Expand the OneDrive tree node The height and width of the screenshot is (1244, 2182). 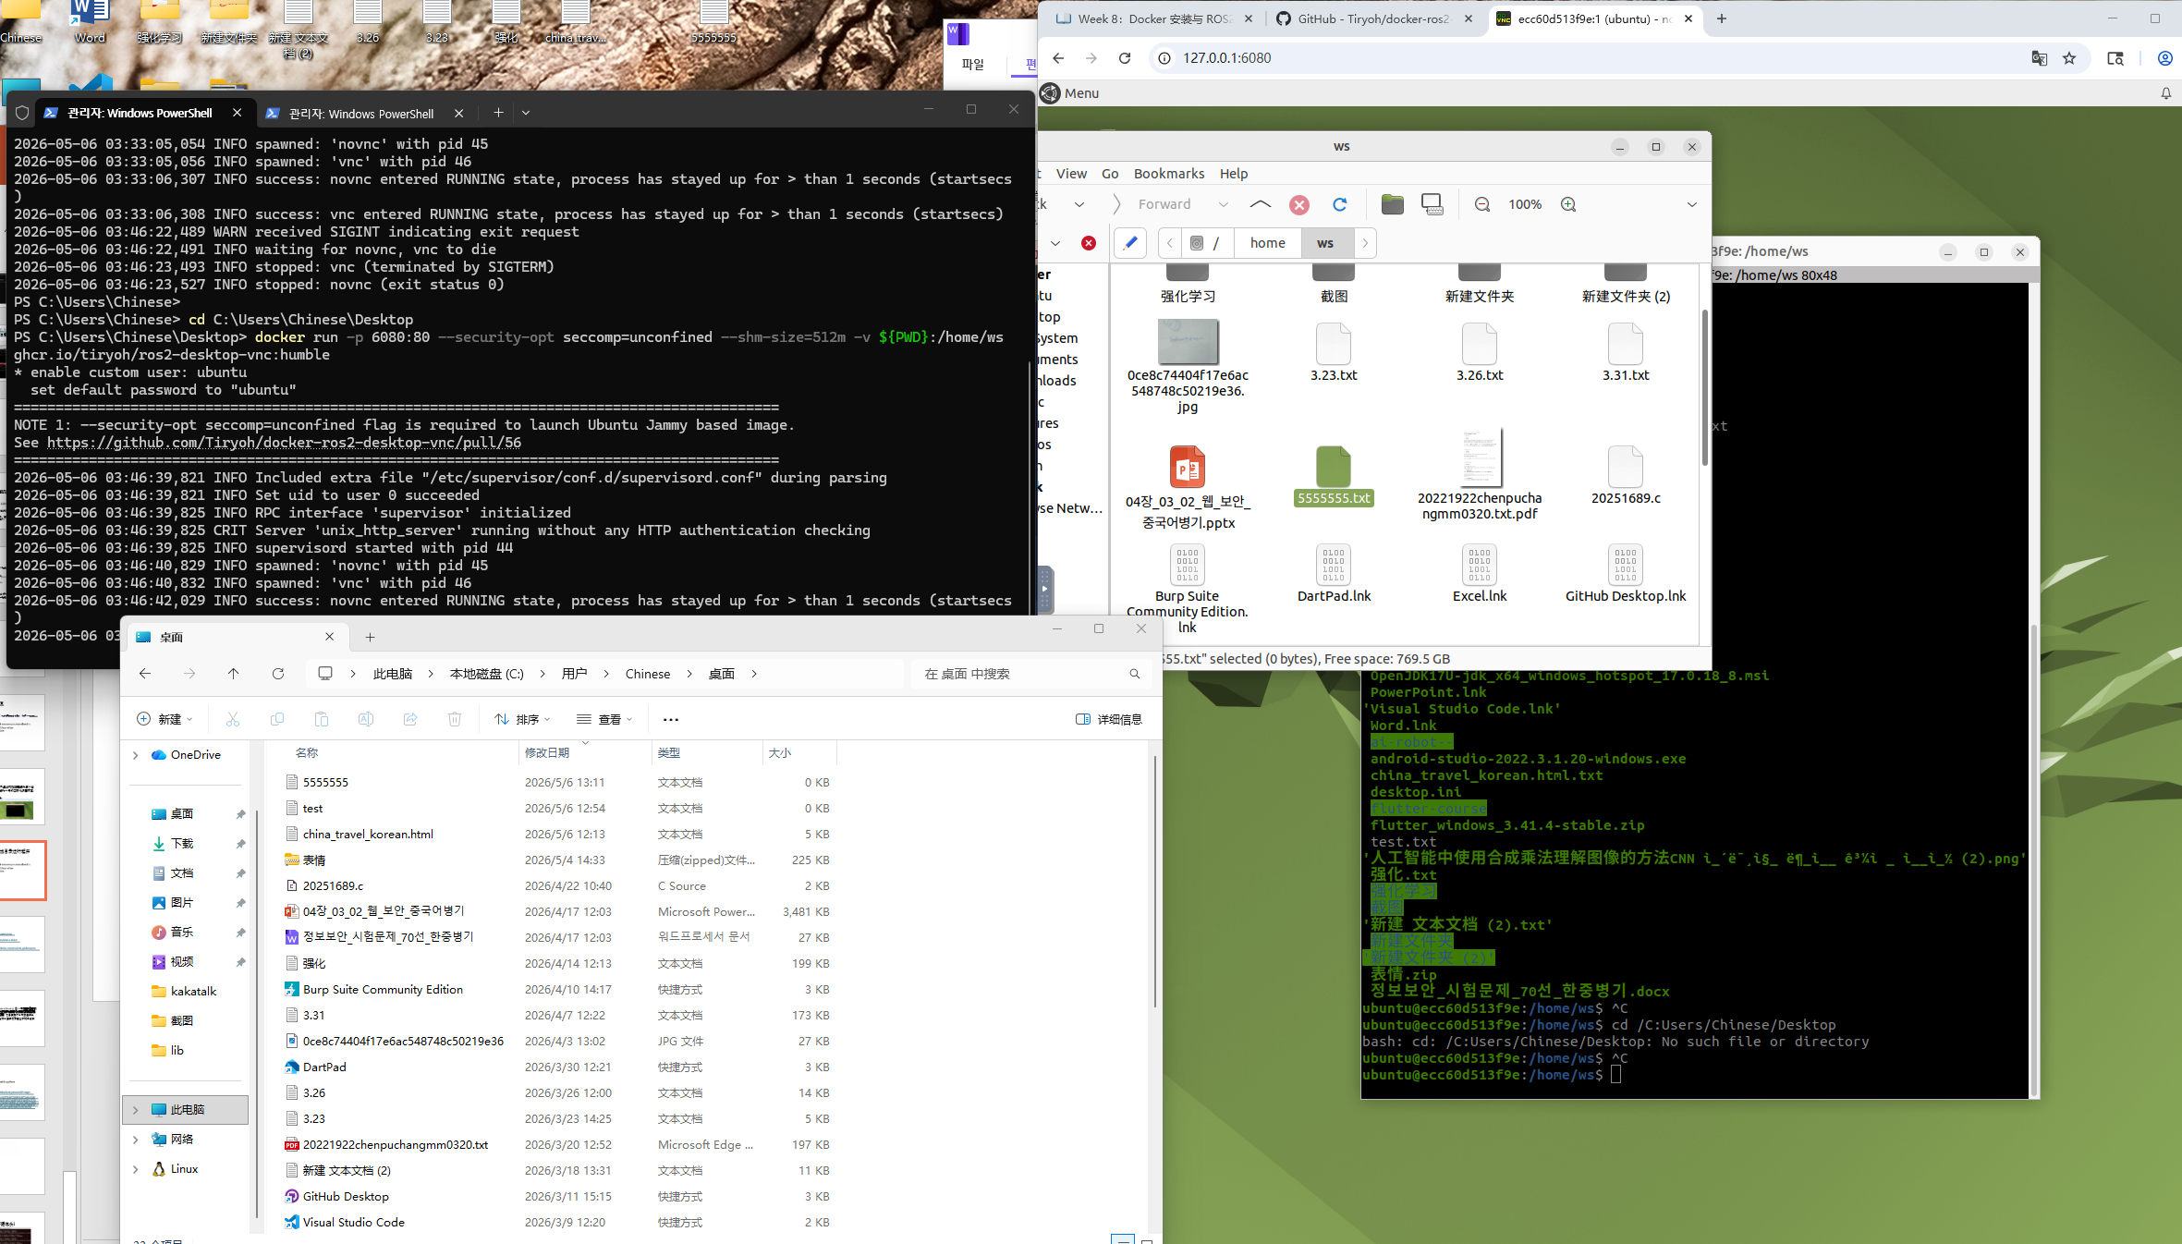pyautogui.click(x=136, y=755)
